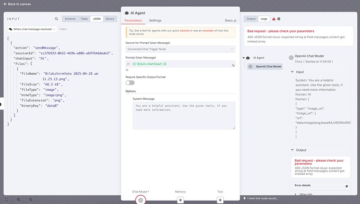
Task: Select the JSON input view
Action: point(97,19)
